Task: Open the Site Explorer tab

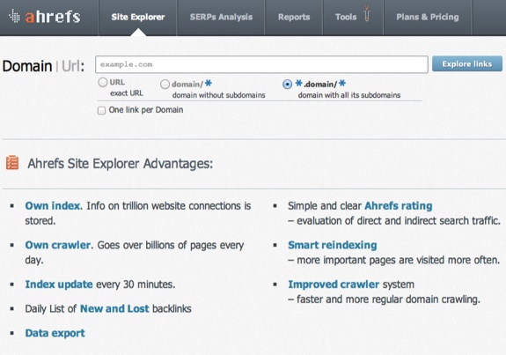Action: coord(138,17)
